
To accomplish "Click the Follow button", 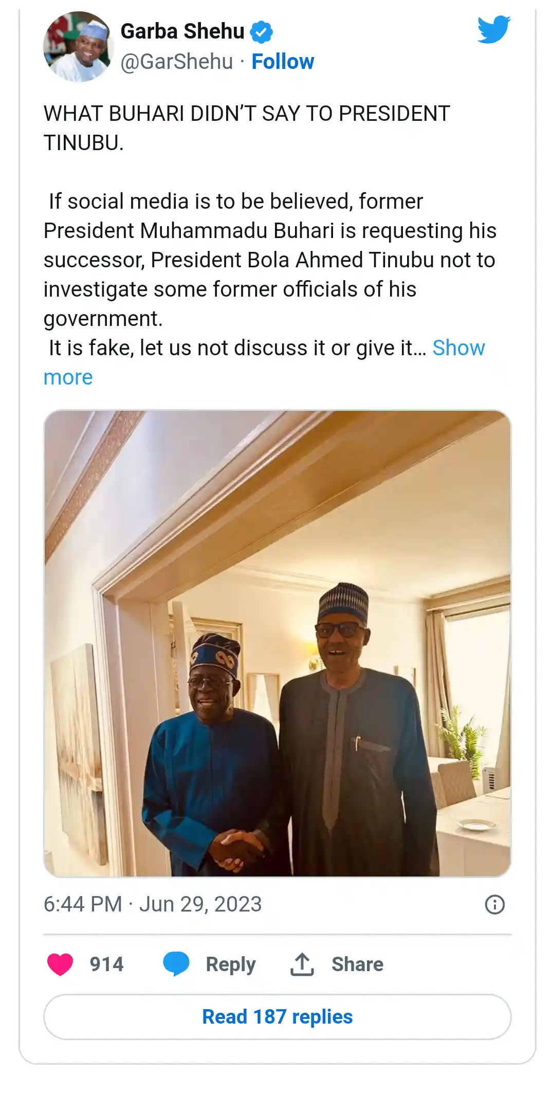I will [x=282, y=61].
